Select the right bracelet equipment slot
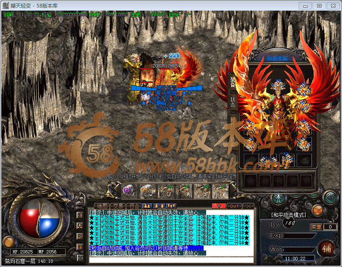 (x=304, y=127)
